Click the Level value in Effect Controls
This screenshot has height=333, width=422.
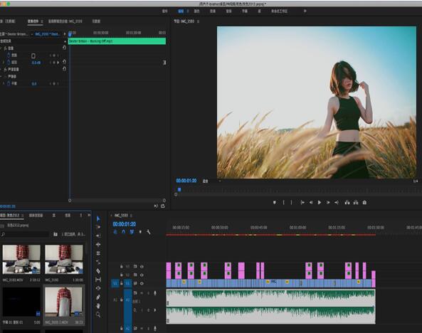click(36, 63)
